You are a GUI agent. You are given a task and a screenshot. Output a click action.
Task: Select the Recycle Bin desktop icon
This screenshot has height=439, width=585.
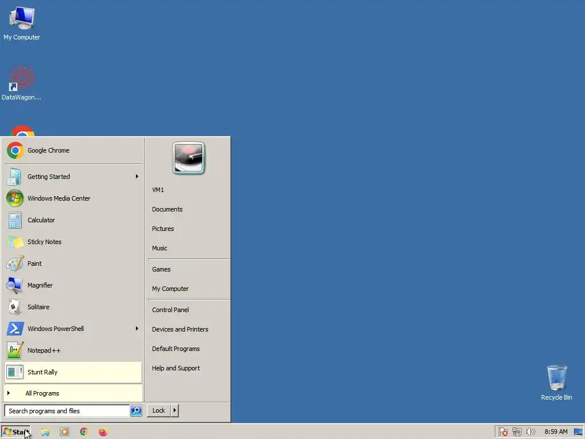(556, 382)
